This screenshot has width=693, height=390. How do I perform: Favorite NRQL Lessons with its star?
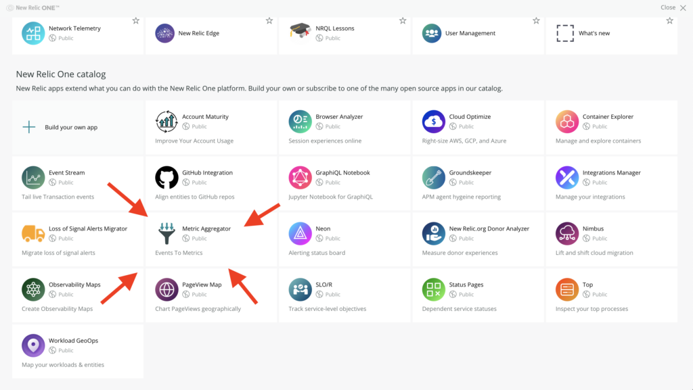[403, 21]
